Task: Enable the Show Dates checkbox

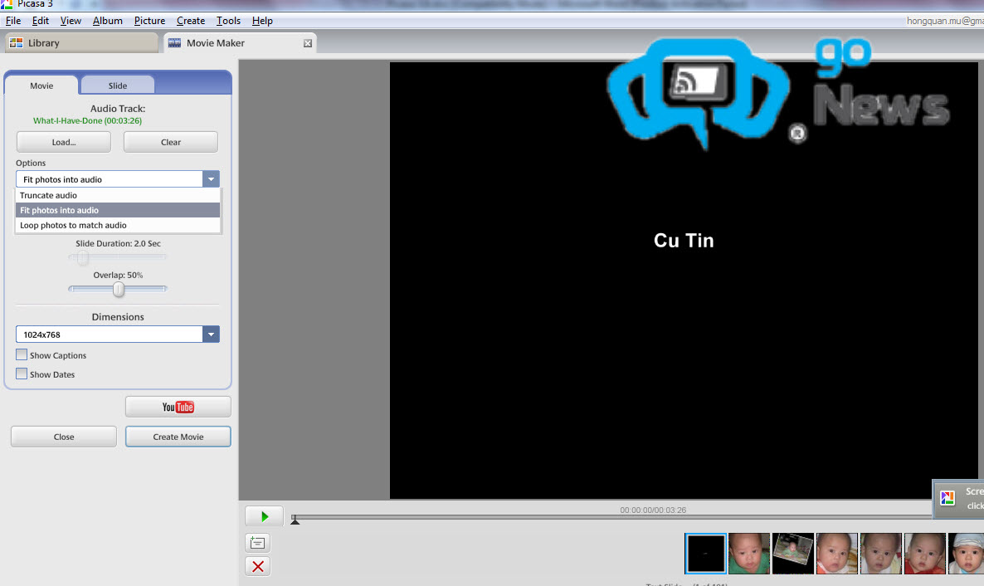Action: point(22,374)
